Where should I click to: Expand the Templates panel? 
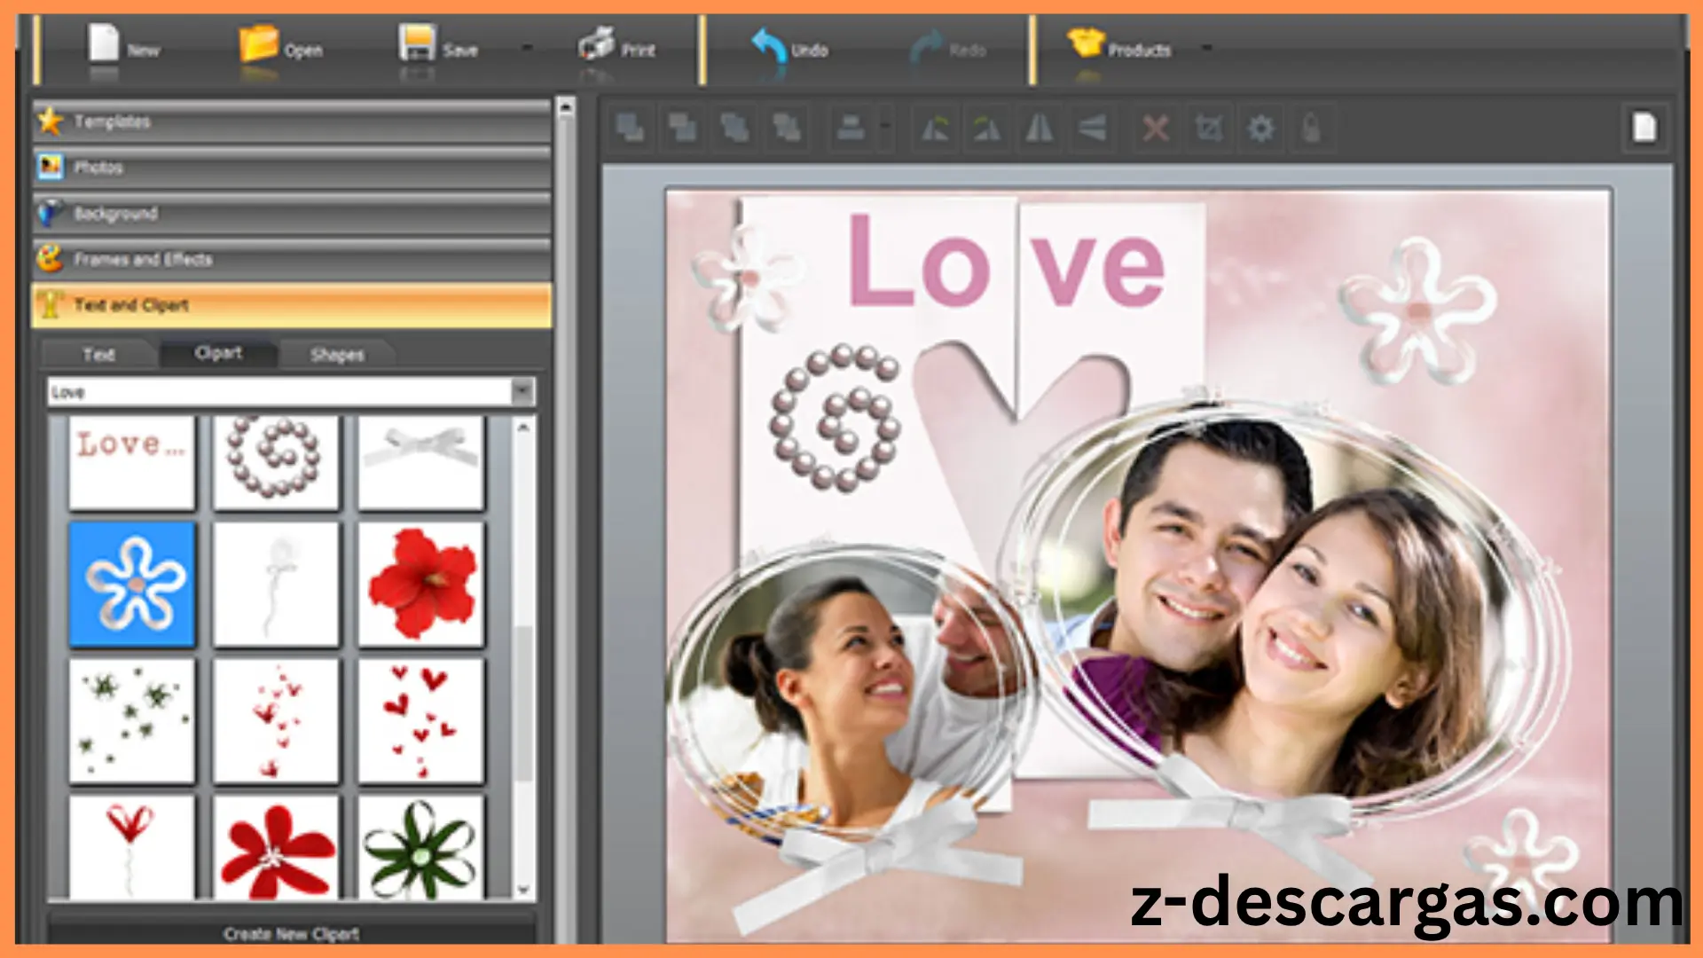click(x=292, y=122)
